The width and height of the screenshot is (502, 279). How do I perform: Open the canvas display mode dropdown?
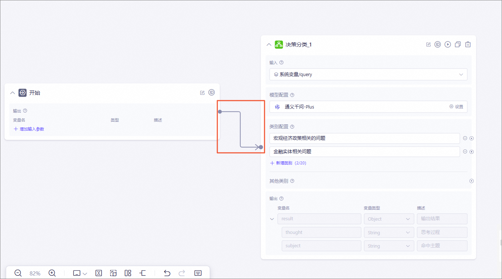(80, 273)
